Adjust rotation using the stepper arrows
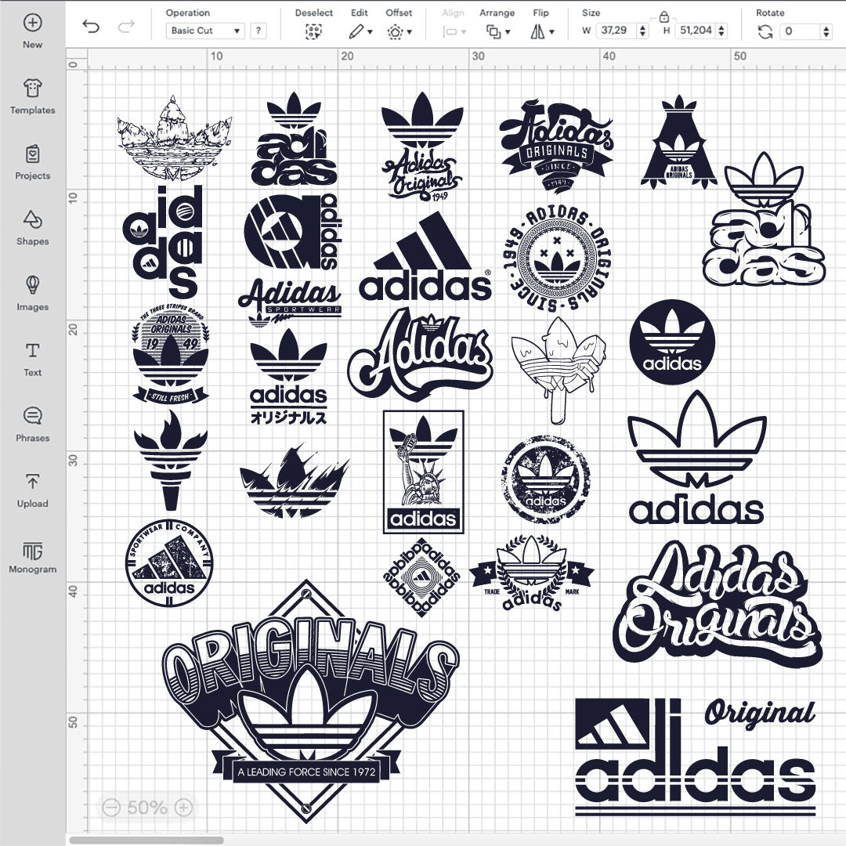846x846 pixels. [826, 31]
